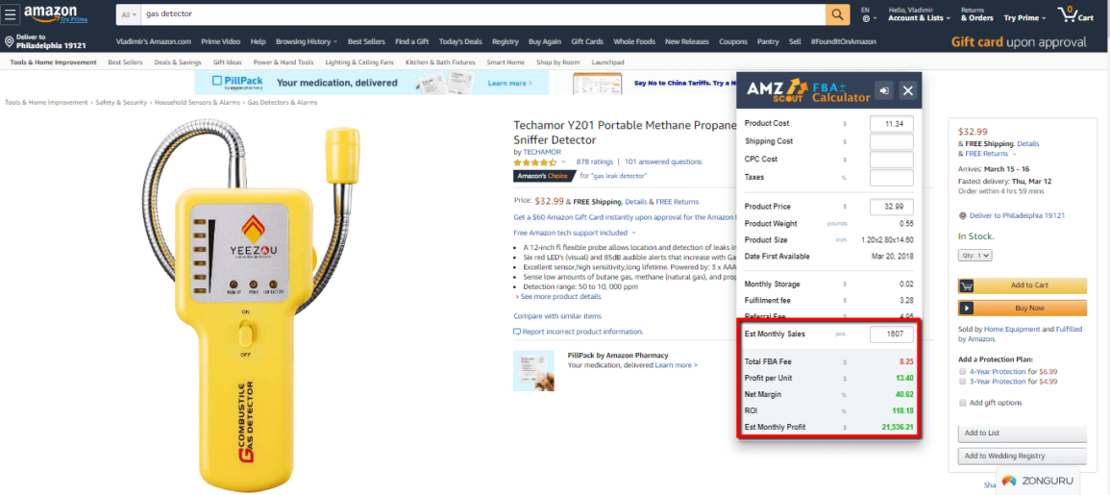Screen dimensions: 1110x495
Task: Click the AMZScout calculator login icon
Action: [x=883, y=90]
